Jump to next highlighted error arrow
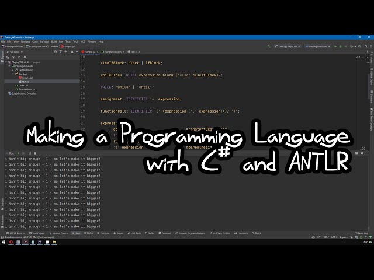Image resolution: width=374 pixels, height=280 pixels. pos(368,57)
